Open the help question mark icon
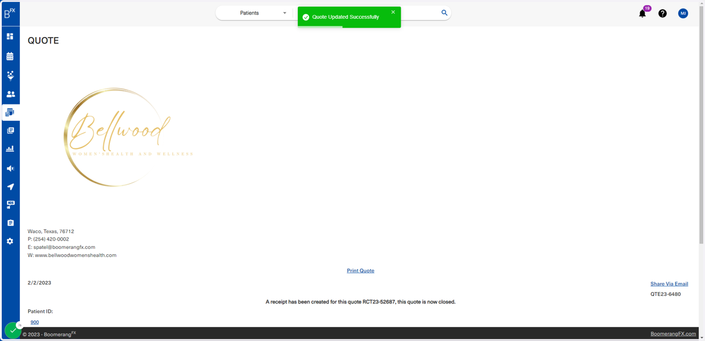Viewport: 705px width, 341px height. click(662, 13)
